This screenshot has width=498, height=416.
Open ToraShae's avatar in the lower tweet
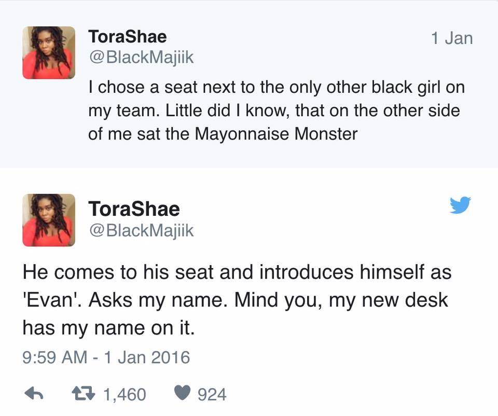[x=49, y=219]
